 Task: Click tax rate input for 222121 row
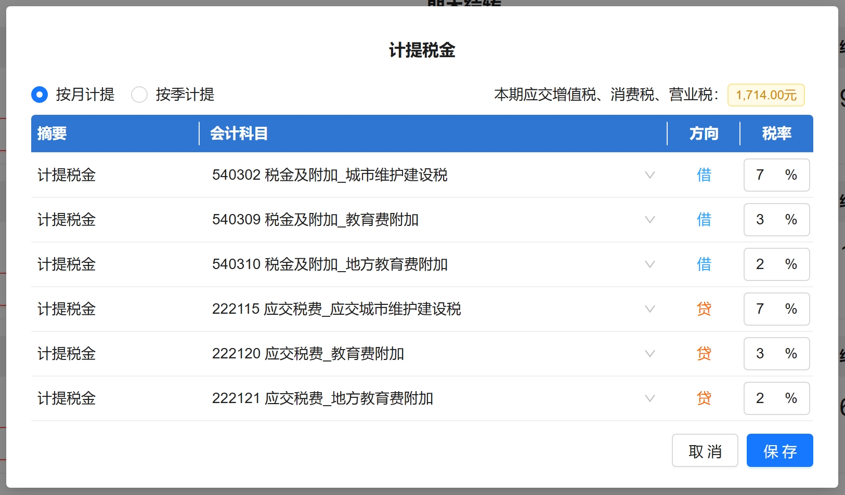pos(764,398)
